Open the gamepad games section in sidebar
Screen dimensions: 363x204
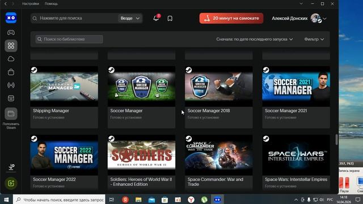point(11,33)
